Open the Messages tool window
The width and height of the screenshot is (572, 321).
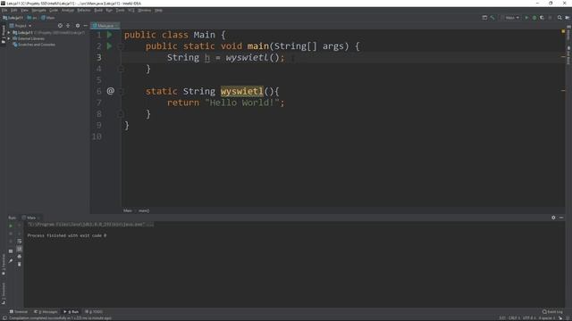pyautogui.click(x=46, y=312)
